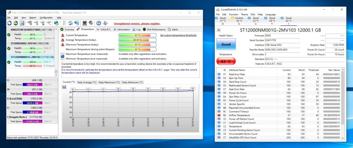Click the refresh icon in Hard Disk Sentinel toolbar
Viewport: 353px width, 148px height.
9,23
